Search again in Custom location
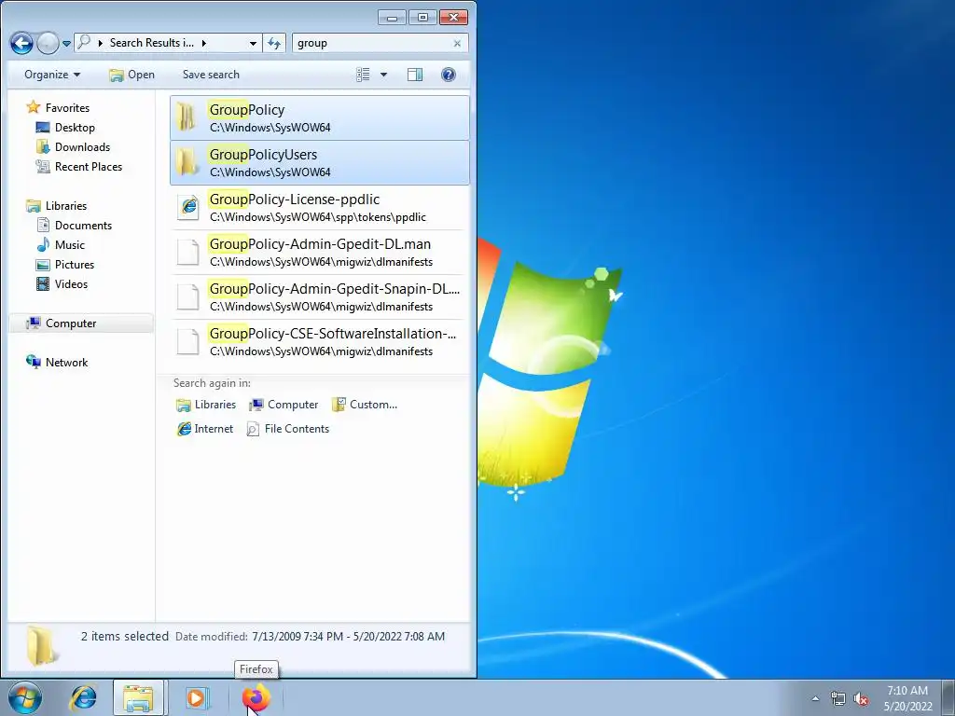The width and height of the screenshot is (955, 716). pyautogui.click(x=365, y=405)
